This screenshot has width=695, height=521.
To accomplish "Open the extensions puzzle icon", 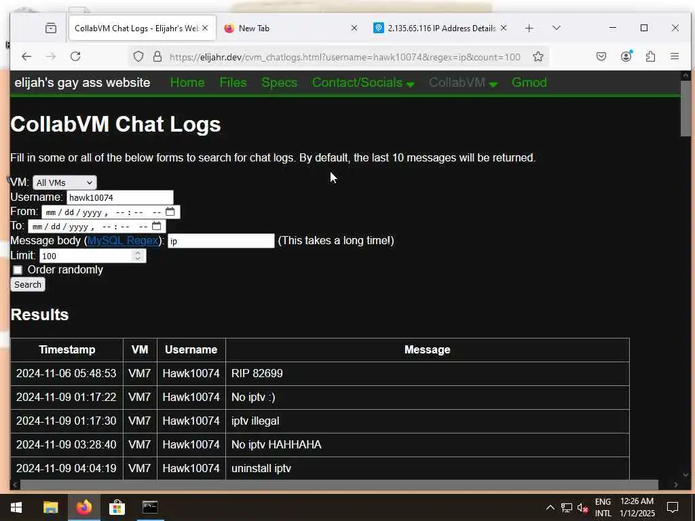I will 650,56.
